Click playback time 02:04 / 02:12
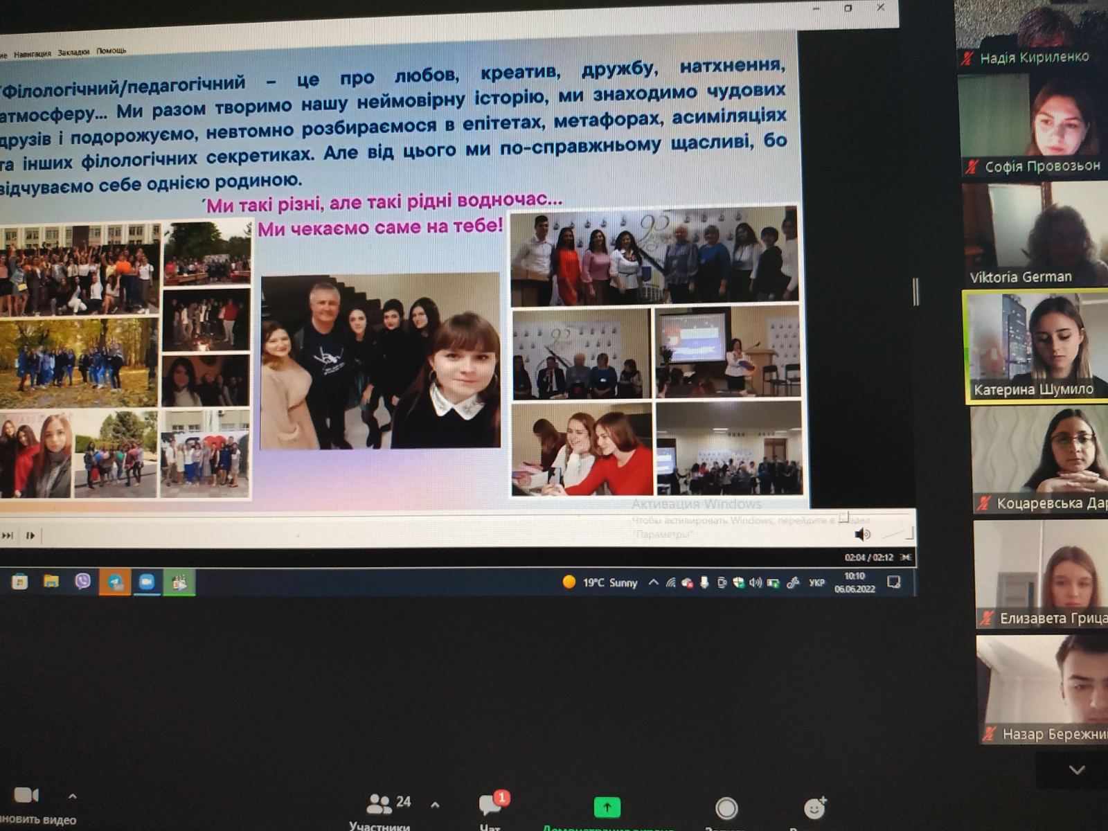 (868, 557)
